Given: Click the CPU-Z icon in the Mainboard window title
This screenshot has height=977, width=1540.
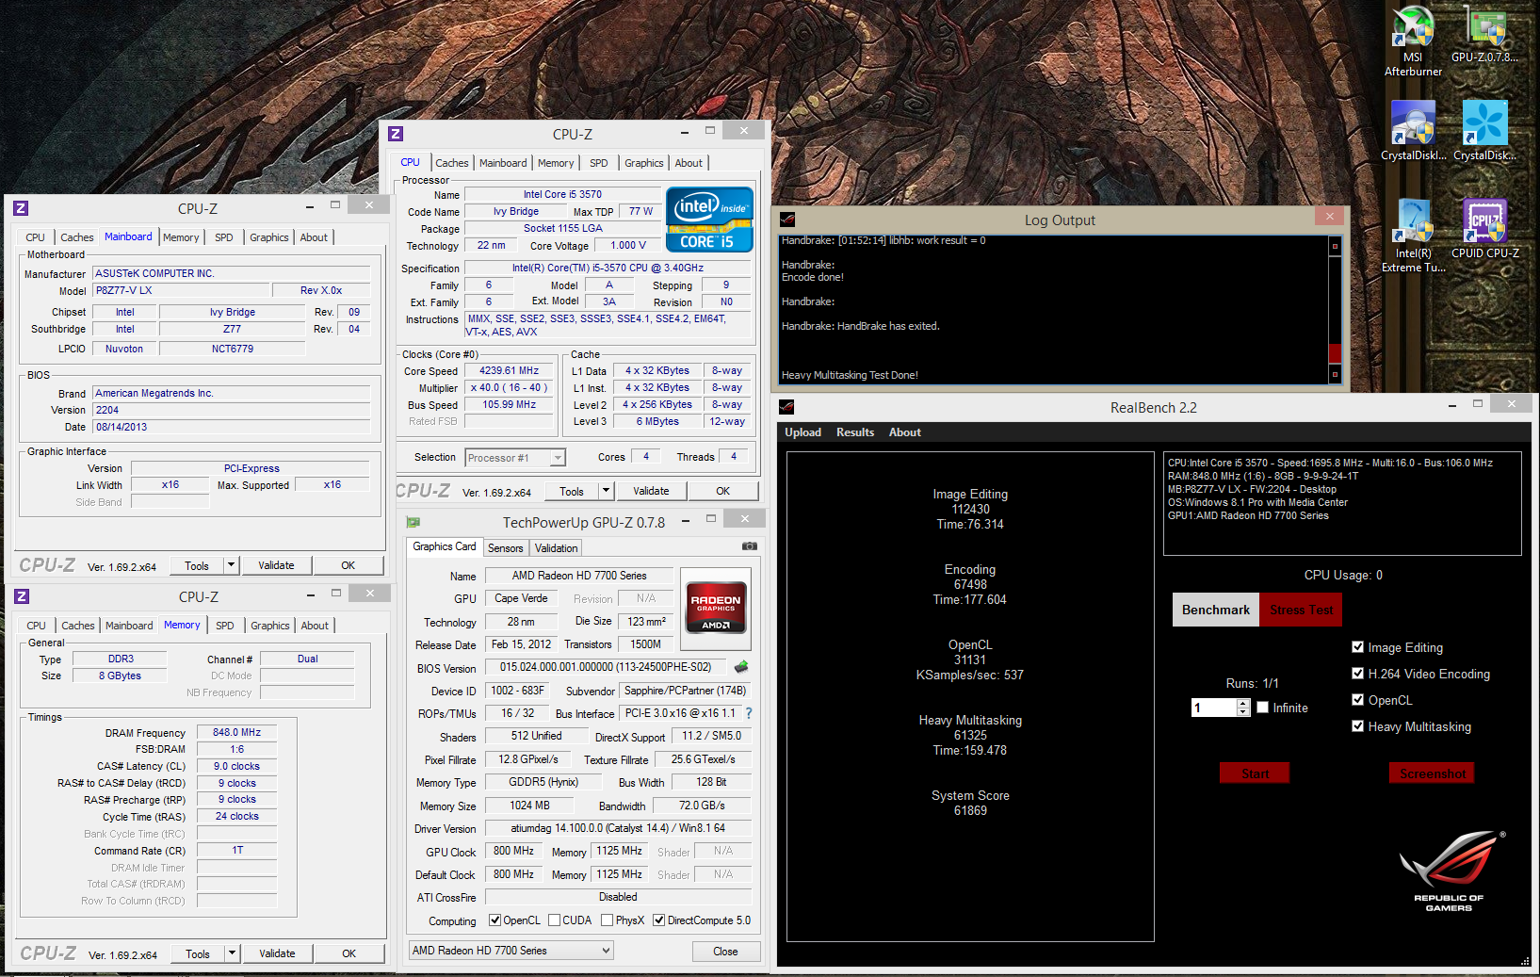Looking at the screenshot, I should click(x=22, y=208).
